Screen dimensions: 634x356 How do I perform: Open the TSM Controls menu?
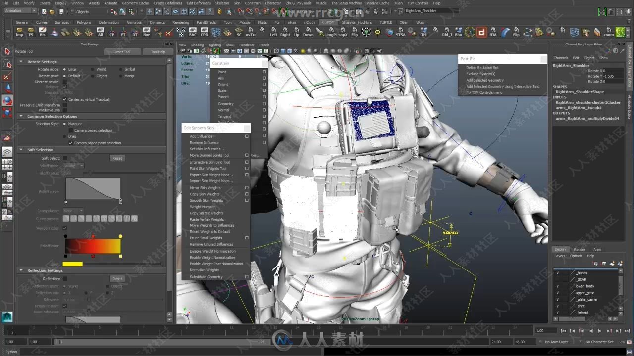[x=418, y=3]
